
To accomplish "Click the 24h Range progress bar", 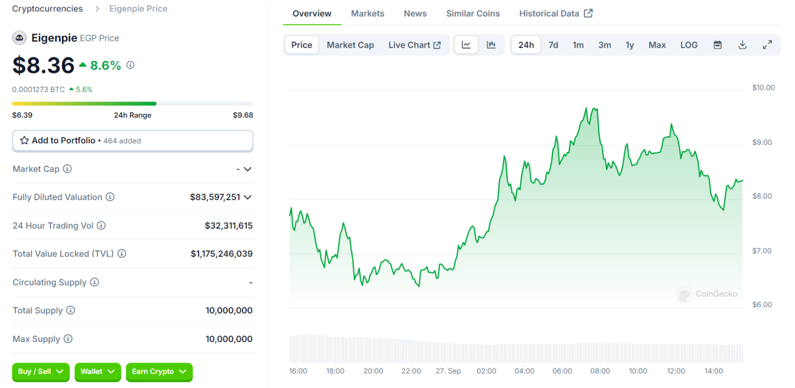I will pos(132,103).
